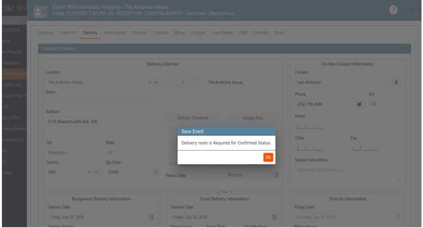Switch to the Financial tab
This screenshot has width=423, height=228.
160,33
